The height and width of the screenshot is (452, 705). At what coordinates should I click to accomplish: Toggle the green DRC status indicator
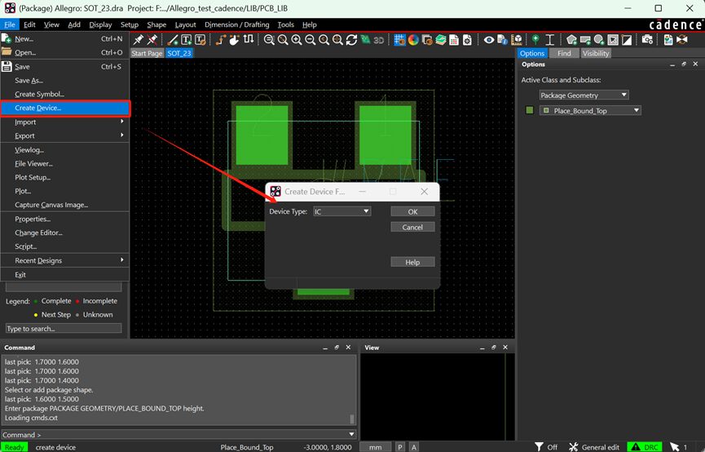click(x=645, y=447)
